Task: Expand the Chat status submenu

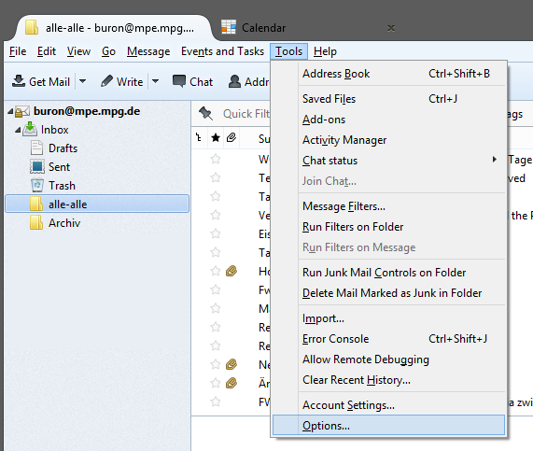Action: click(389, 161)
